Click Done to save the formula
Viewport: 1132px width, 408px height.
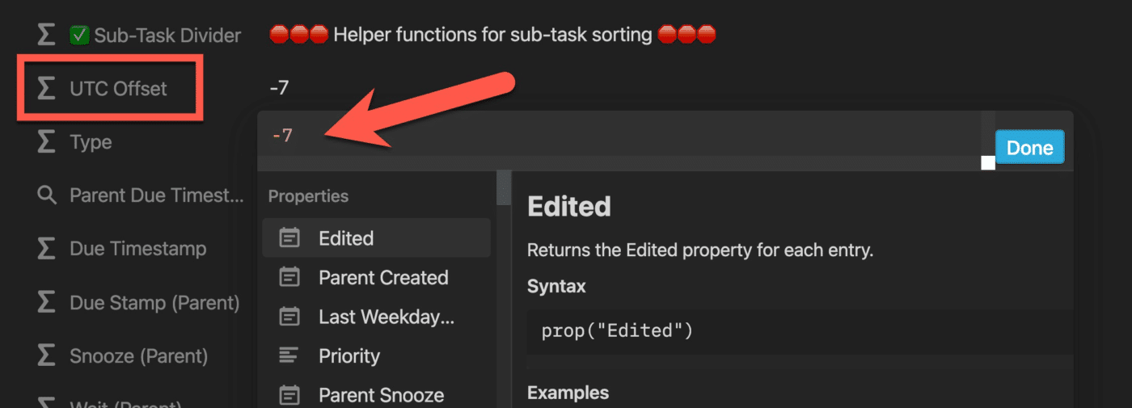click(1029, 148)
